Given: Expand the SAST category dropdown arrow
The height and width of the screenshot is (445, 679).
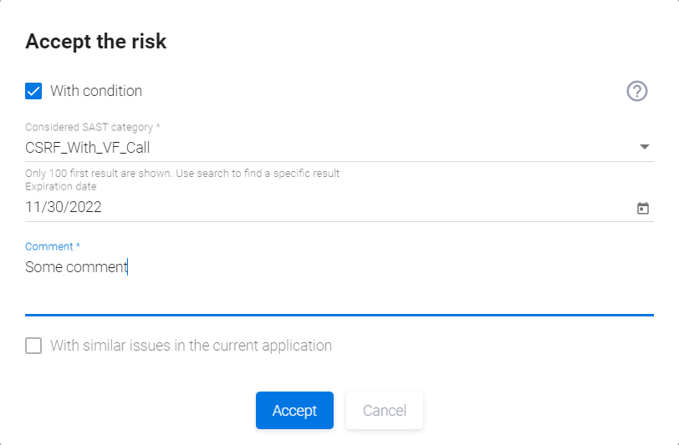Looking at the screenshot, I should click(644, 147).
